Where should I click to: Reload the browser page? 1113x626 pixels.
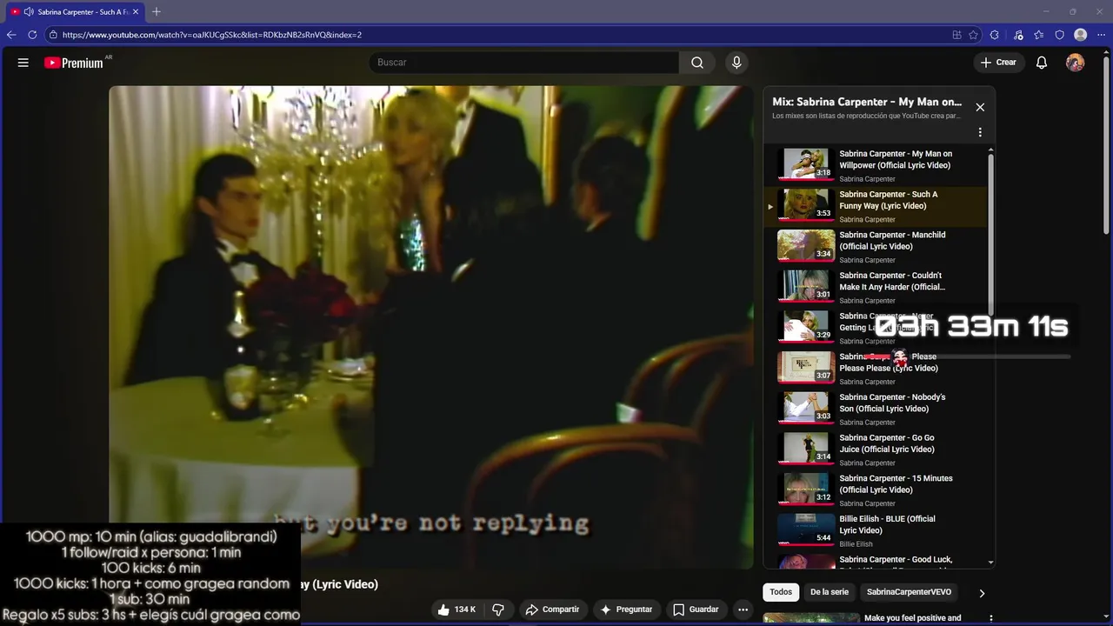point(32,35)
